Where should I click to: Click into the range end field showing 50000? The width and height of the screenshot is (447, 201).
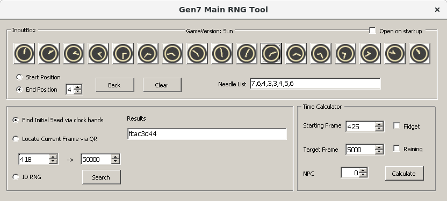pyautogui.click(x=96, y=159)
